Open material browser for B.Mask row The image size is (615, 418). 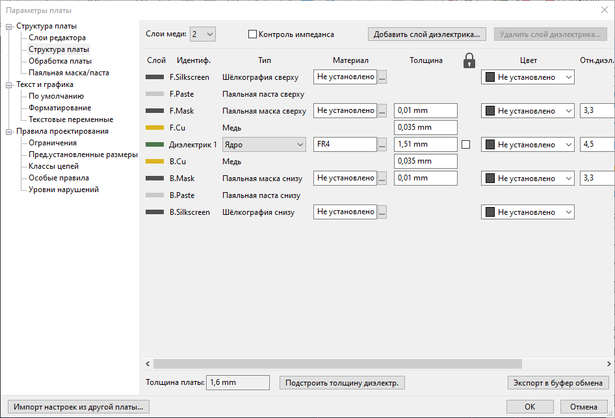(382, 178)
